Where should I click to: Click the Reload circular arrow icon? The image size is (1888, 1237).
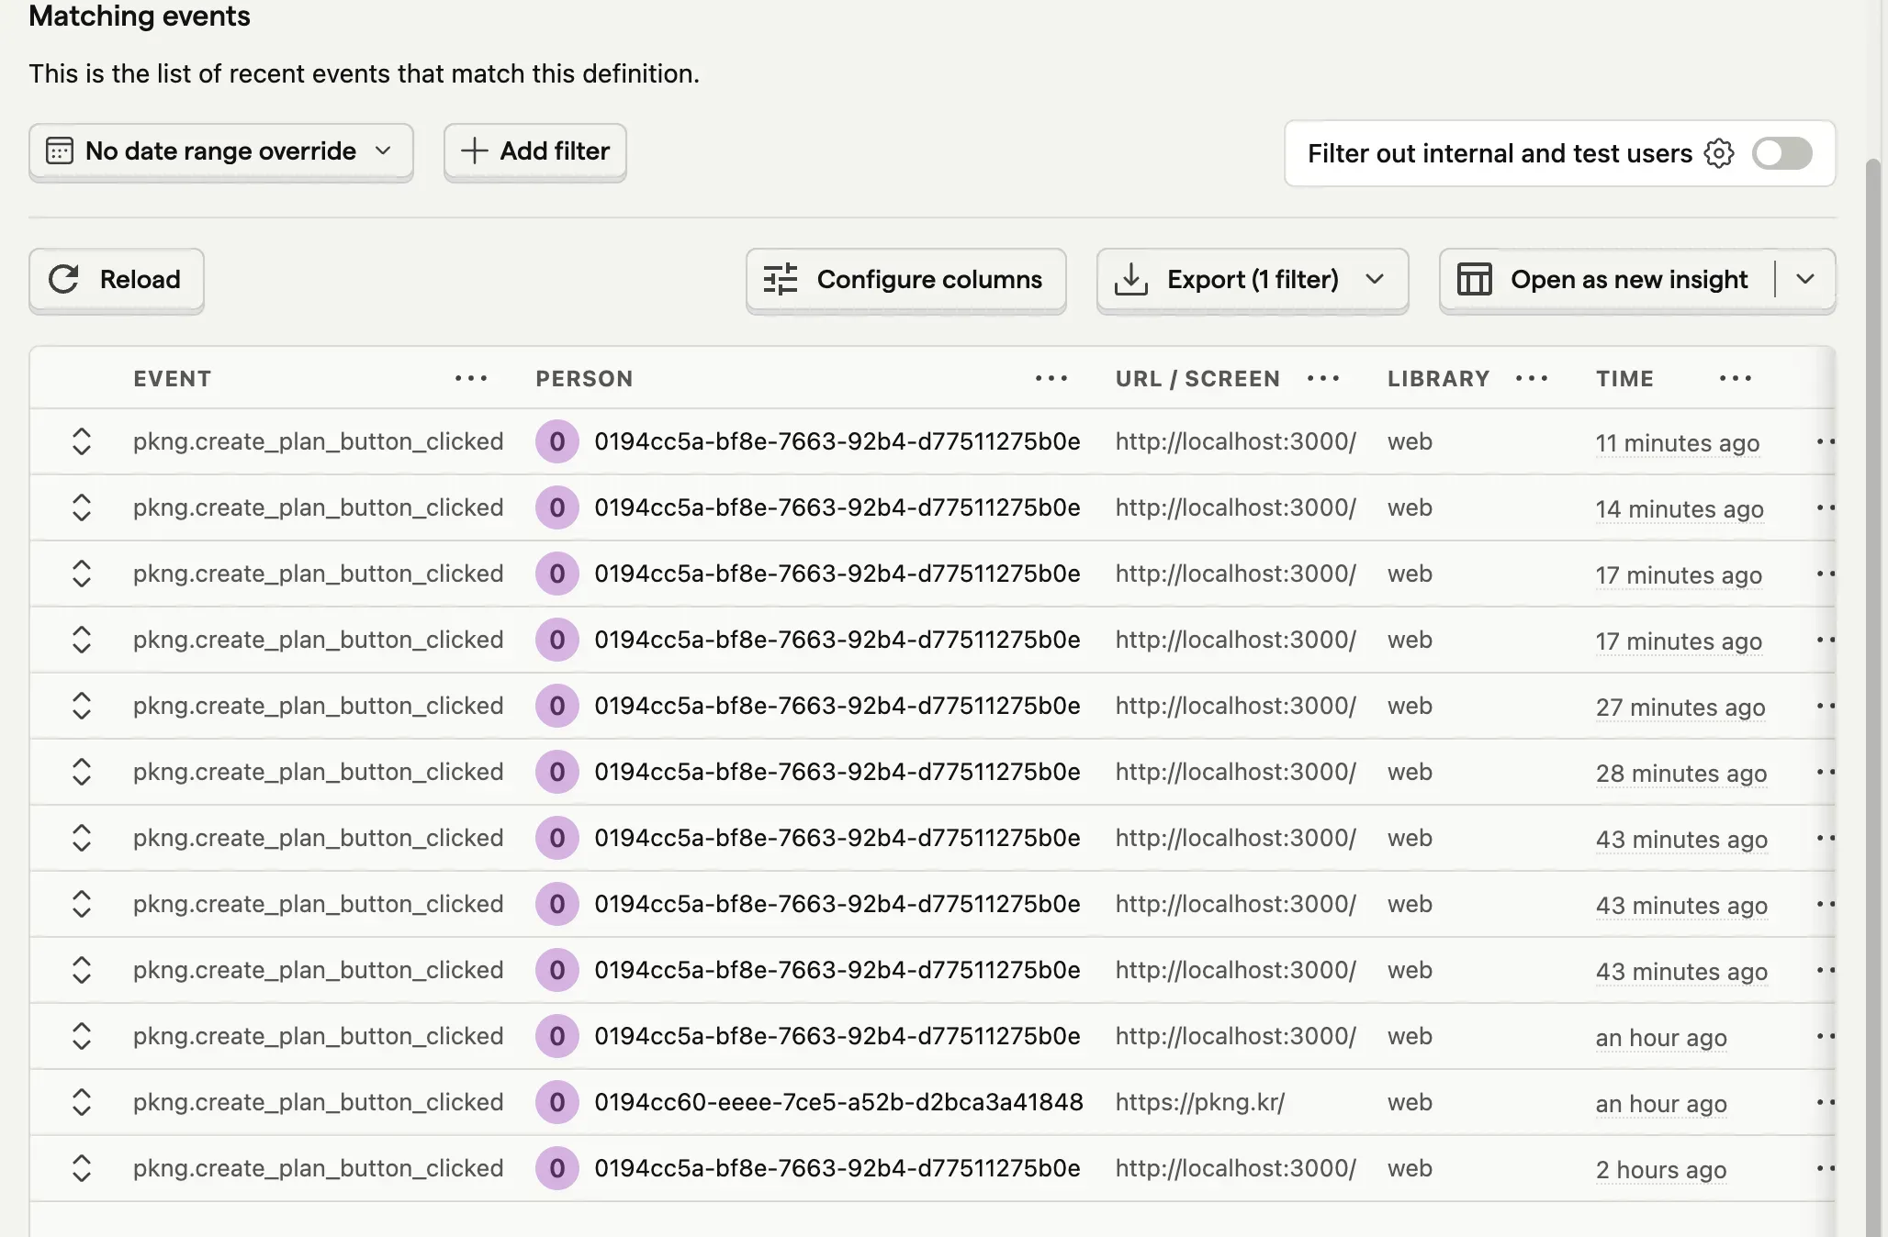[x=63, y=279]
